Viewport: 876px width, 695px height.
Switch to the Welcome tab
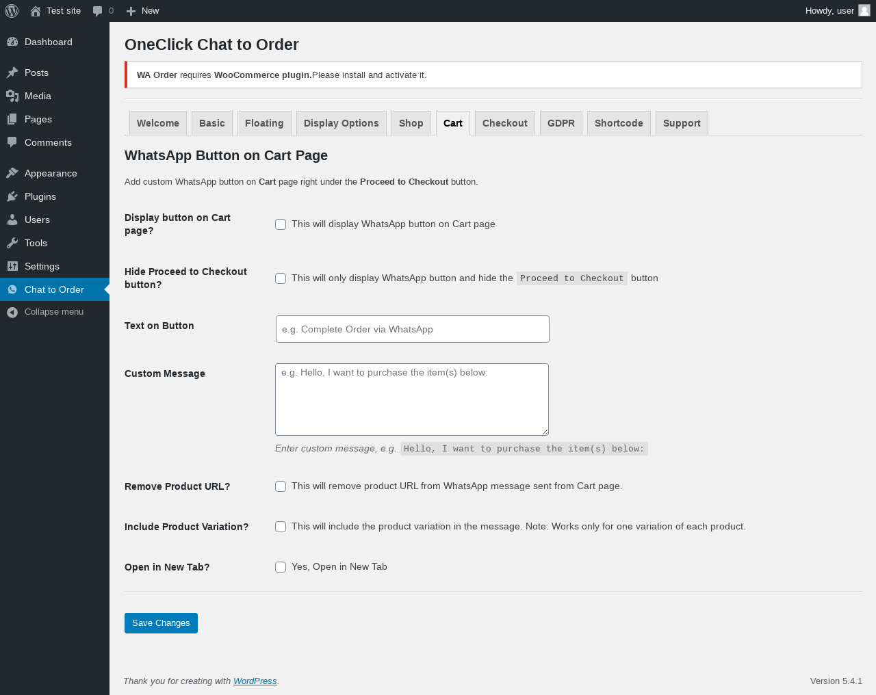point(158,123)
